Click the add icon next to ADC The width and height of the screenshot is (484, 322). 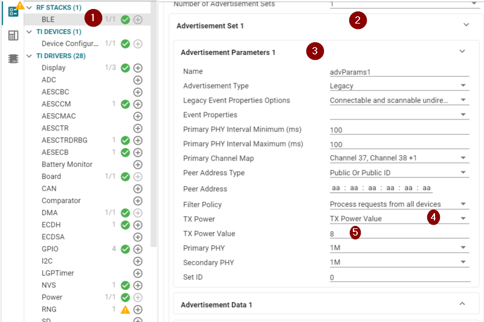pos(138,80)
